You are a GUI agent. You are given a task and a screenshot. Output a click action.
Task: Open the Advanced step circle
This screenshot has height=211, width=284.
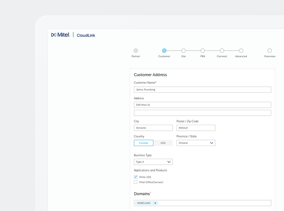[241, 51]
